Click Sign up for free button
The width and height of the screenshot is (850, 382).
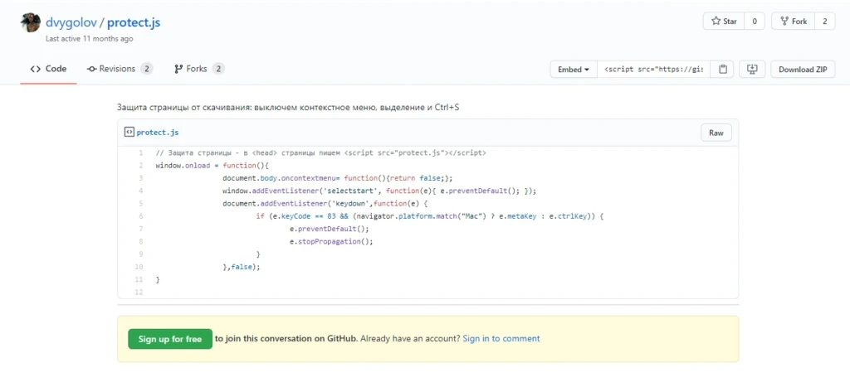[x=170, y=339]
